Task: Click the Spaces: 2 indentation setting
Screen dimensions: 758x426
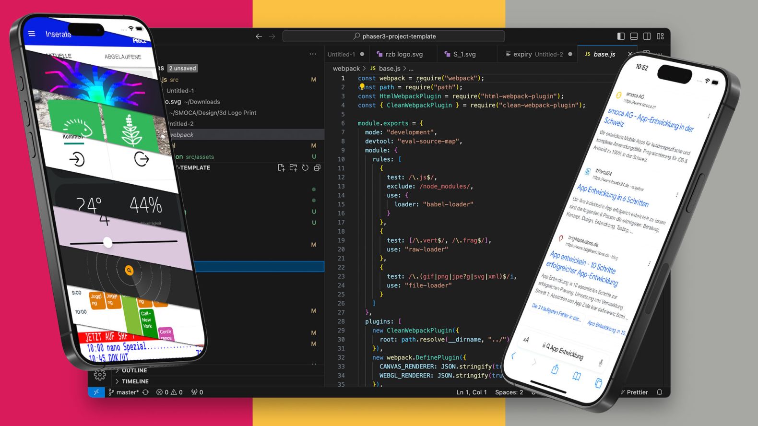Action: pyautogui.click(x=509, y=392)
